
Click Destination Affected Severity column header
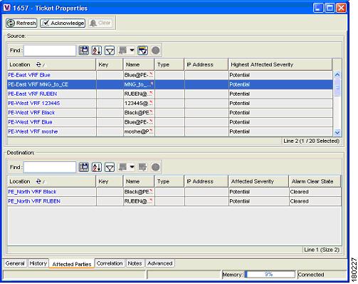[258, 181]
